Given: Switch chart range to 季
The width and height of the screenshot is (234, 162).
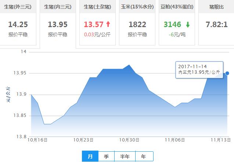Looking at the screenshot, I should click(x=107, y=156).
